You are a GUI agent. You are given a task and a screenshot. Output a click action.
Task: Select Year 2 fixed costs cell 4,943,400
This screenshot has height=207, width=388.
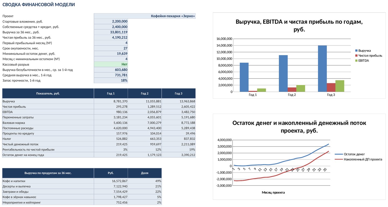tap(145, 128)
